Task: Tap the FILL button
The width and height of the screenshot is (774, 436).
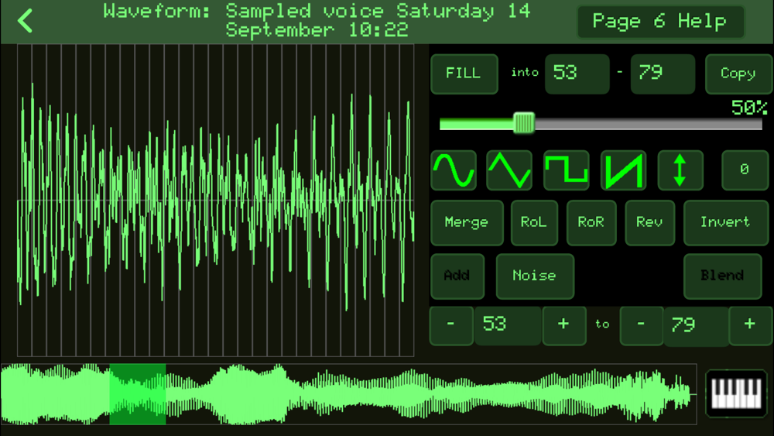Action: (464, 74)
